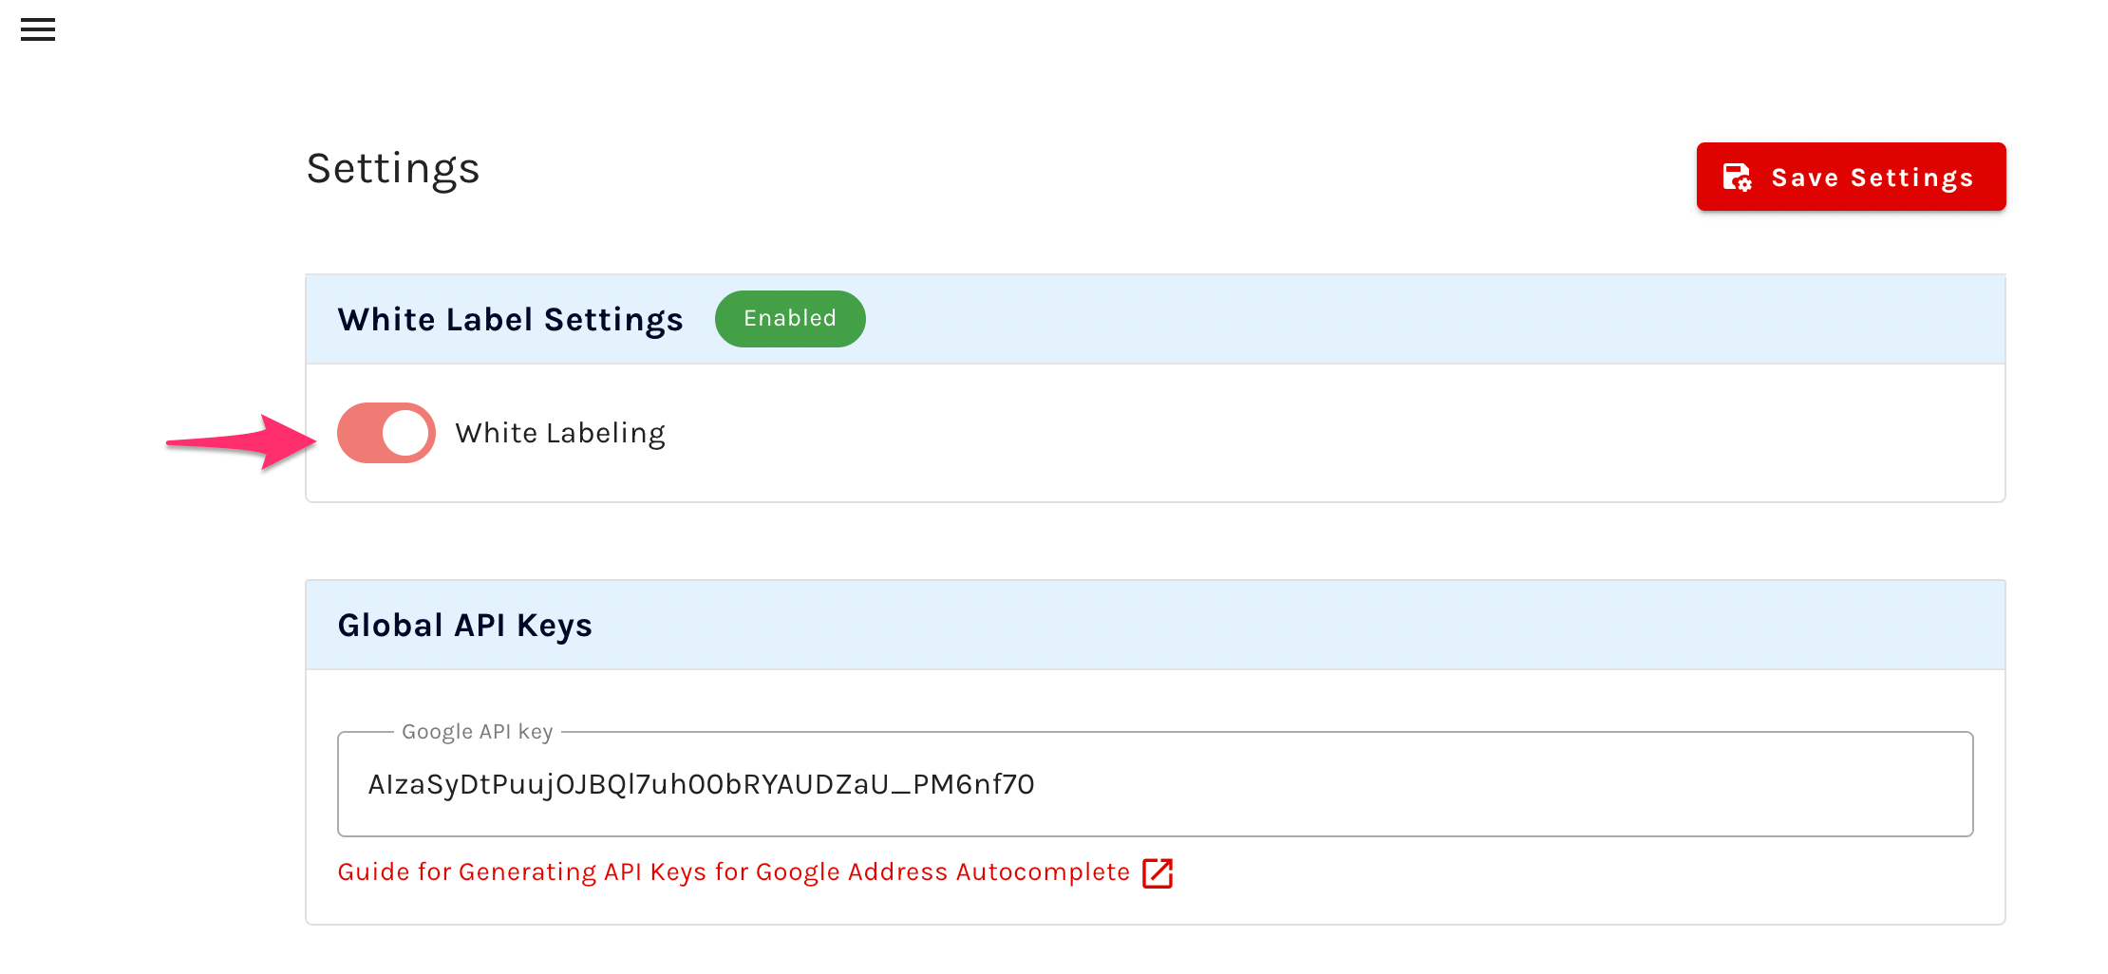Click the "White Labeling" toggle label text

click(559, 433)
